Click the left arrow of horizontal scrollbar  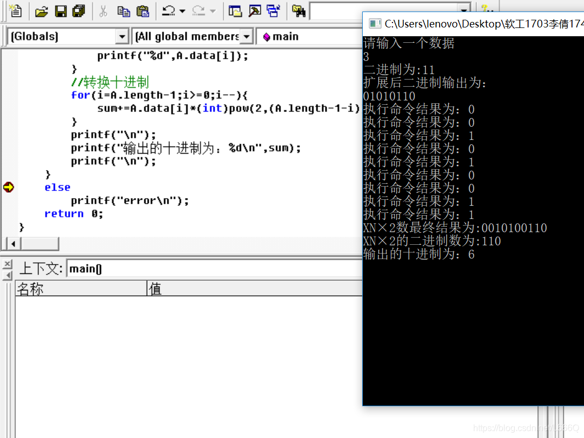[13, 244]
